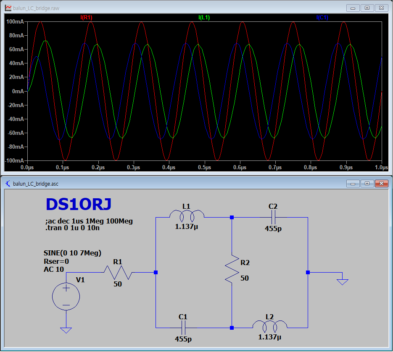Click L1 value 1.137µ
The height and width of the screenshot is (352, 393).
click(x=187, y=226)
